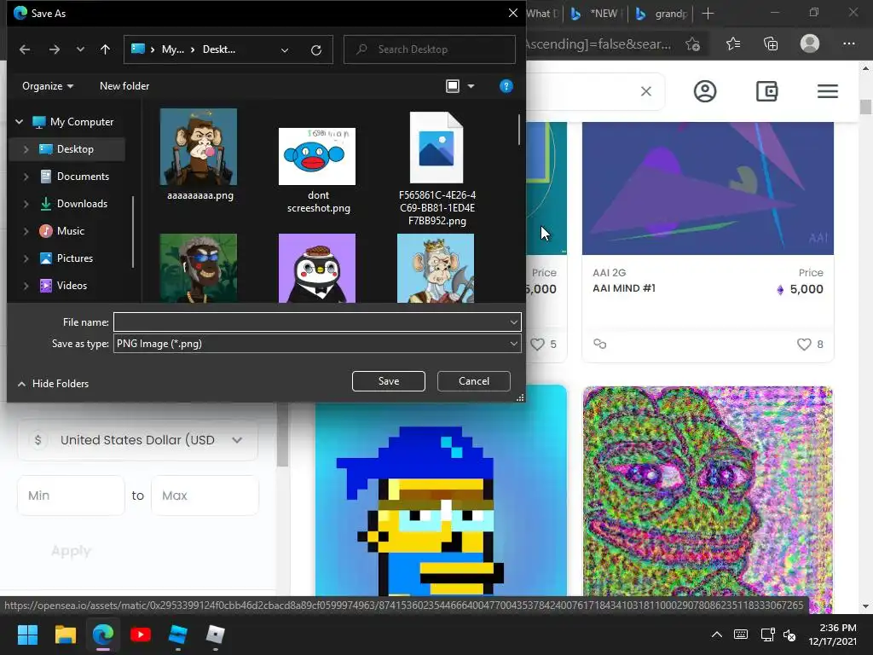Viewport: 873px width, 655px height.
Task: Open Edge Settings and more menu
Action: pos(848,43)
